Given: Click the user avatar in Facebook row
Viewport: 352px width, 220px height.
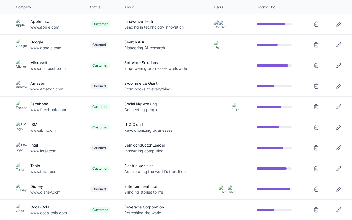Looking at the screenshot, I should click(235, 107).
